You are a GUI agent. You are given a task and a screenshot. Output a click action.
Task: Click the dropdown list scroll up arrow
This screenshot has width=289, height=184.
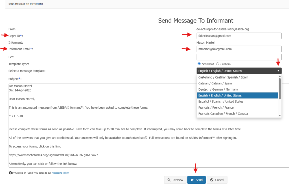(280, 76)
